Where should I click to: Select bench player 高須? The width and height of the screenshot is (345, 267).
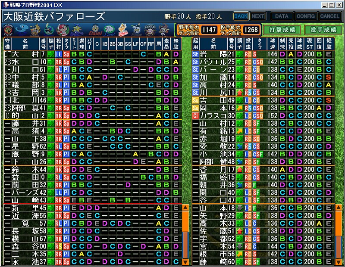[93, 131]
